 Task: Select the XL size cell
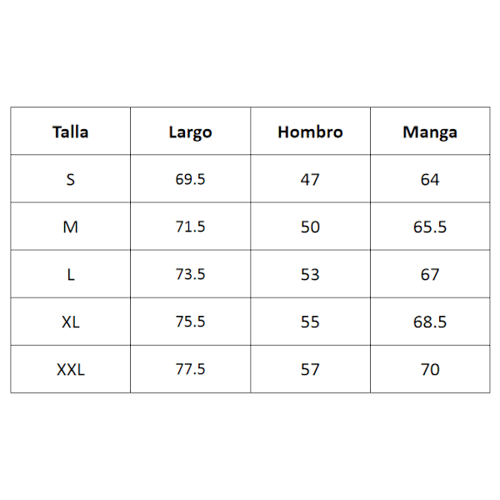tap(70, 322)
